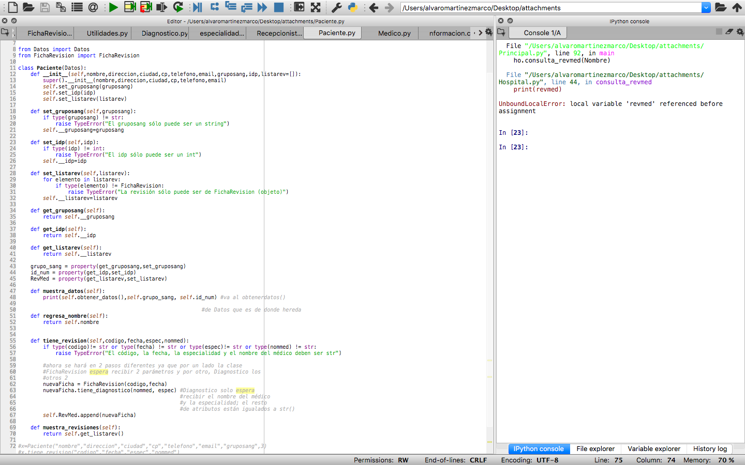Save all files with the double-floppy icon
Image resolution: width=745 pixels, height=465 pixels.
coord(61,7)
